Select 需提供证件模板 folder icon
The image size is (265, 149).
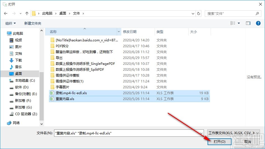52,75
